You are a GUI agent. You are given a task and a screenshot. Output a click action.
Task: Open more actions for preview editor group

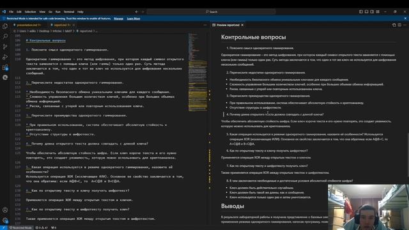405,25
